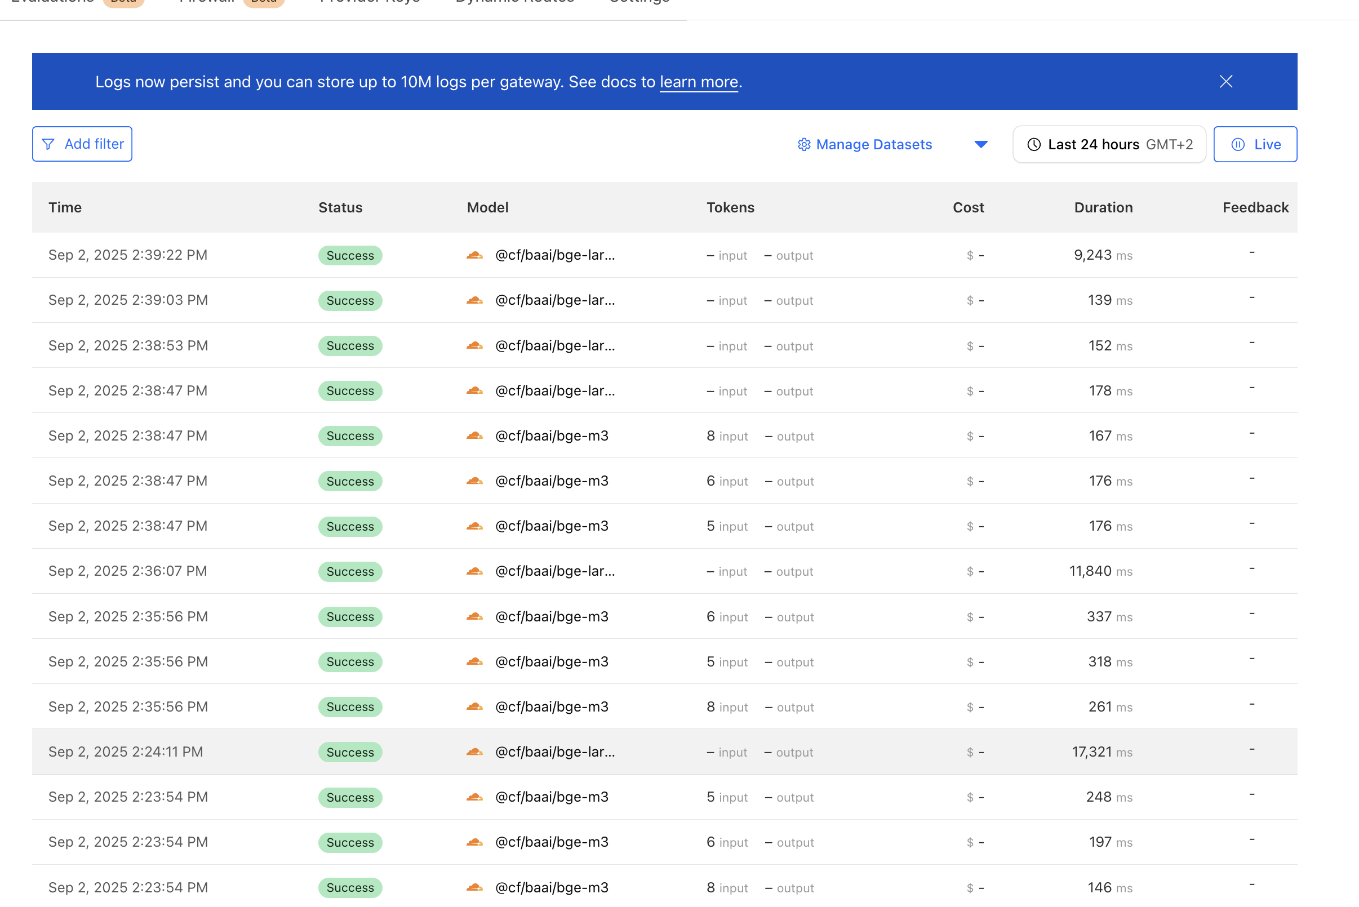This screenshot has height=907, width=1359.
Task: Click Cloudflare icon on 2:39:03 PM row
Action: (474, 300)
